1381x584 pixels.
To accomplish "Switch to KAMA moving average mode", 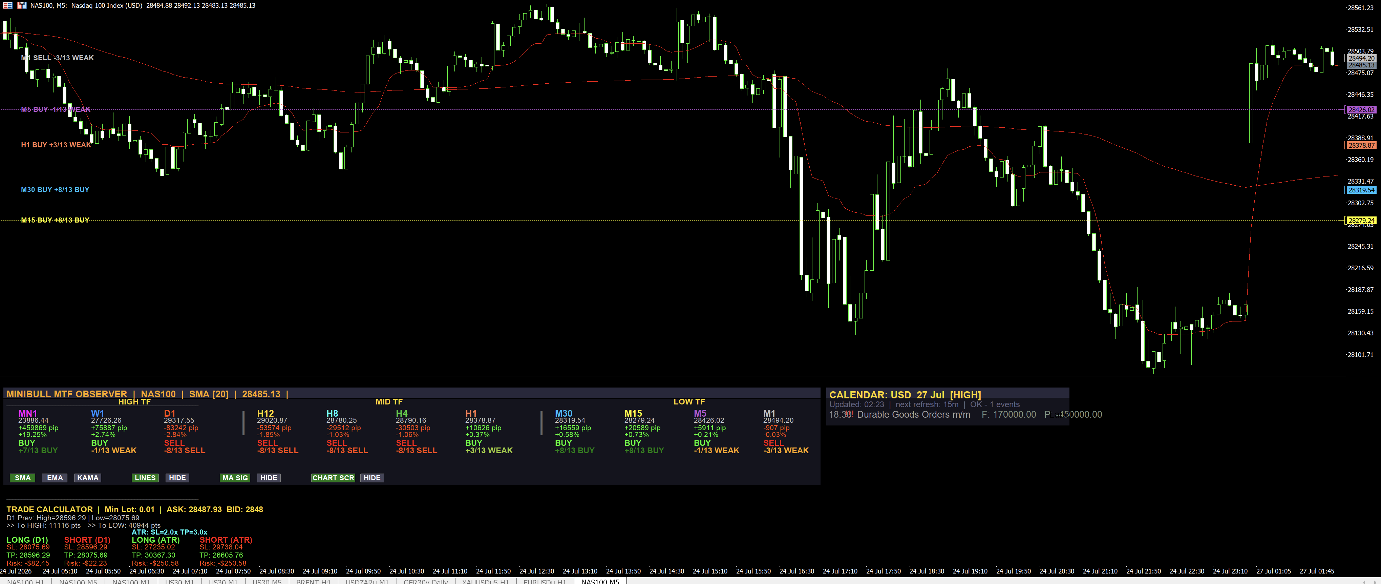I will (87, 478).
